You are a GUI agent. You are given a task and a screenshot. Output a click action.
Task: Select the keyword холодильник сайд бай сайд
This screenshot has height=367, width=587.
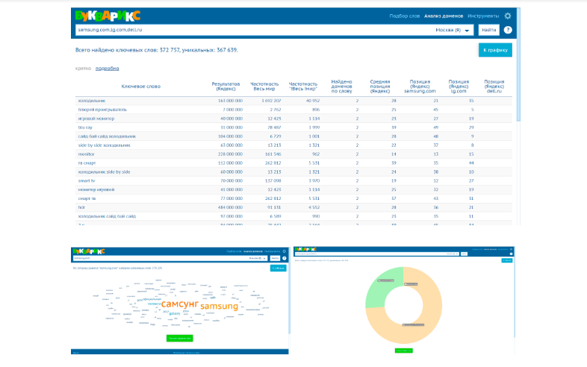(x=107, y=216)
